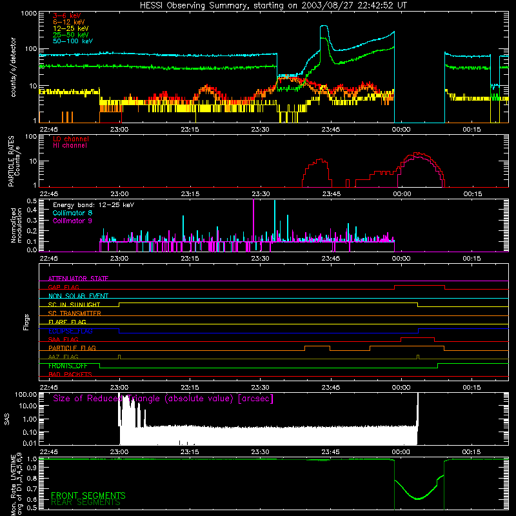The height and width of the screenshot is (516, 516).
Task: Click the NON_SOLAR_EVENT flag label
Action: coord(78,296)
